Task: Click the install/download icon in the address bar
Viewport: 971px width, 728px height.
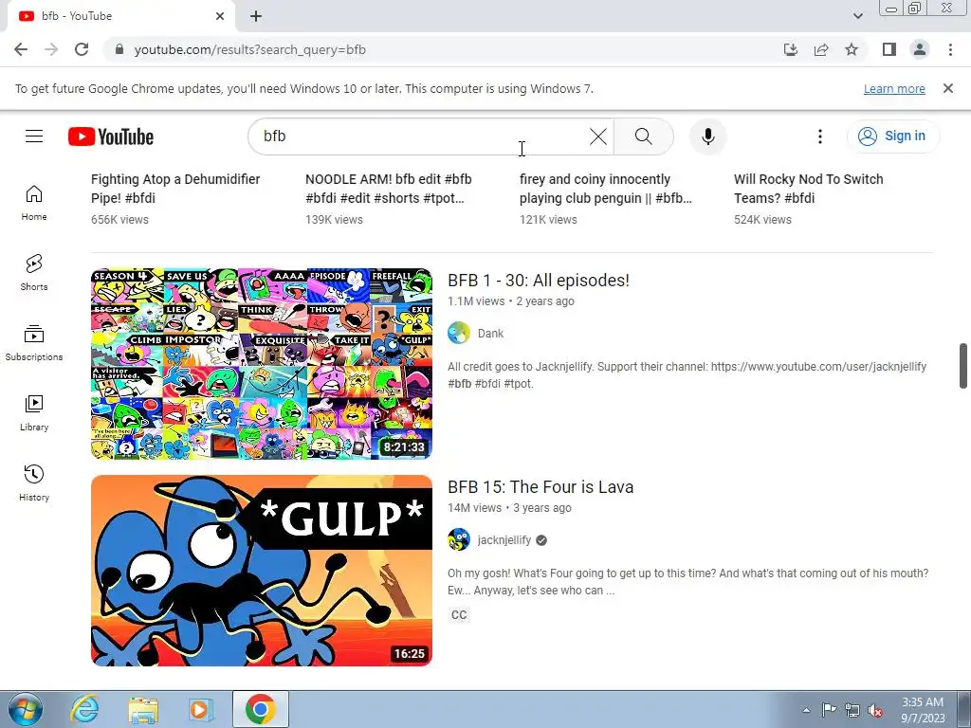Action: 791,49
